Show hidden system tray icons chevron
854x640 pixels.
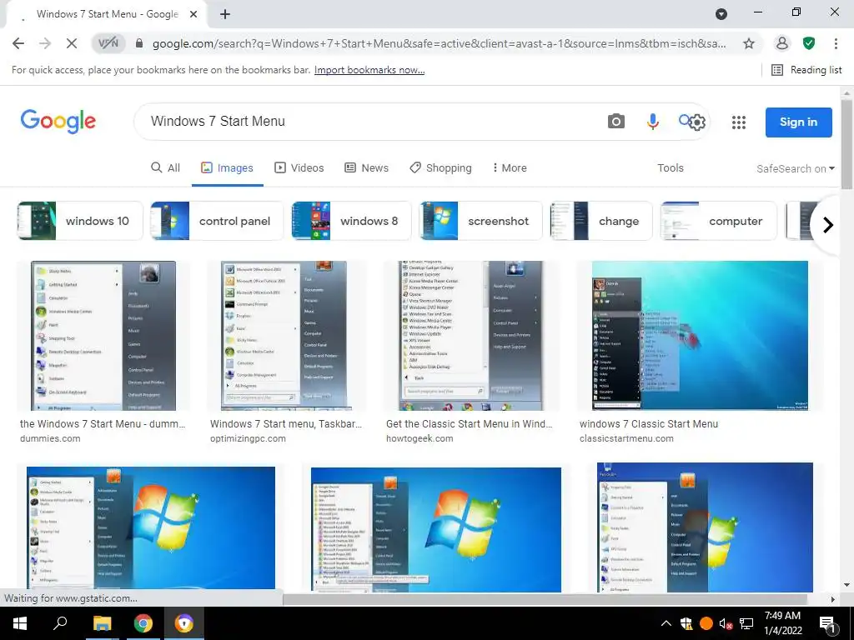[666, 623]
